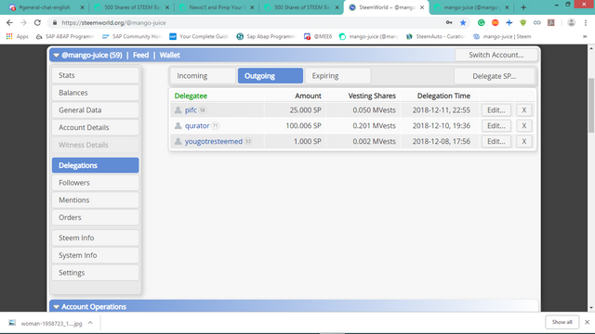Open the qurator account link
The width and height of the screenshot is (595, 334).
197,126
